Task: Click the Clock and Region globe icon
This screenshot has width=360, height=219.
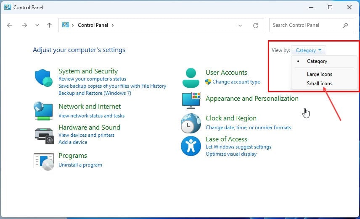Action: [x=191, y=123]
